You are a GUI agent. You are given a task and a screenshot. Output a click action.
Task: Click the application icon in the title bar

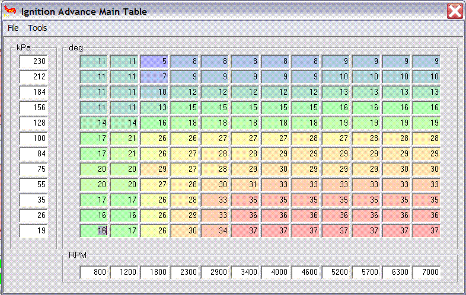[x=10, y=11]
